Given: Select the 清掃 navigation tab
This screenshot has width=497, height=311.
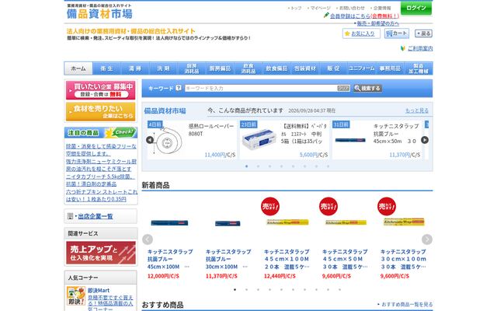Looking at the screenshot, I should click(135, 68).
